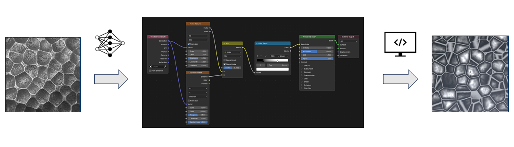
Task: Click the Mix node Factor slider
Action: pos(233,68)
